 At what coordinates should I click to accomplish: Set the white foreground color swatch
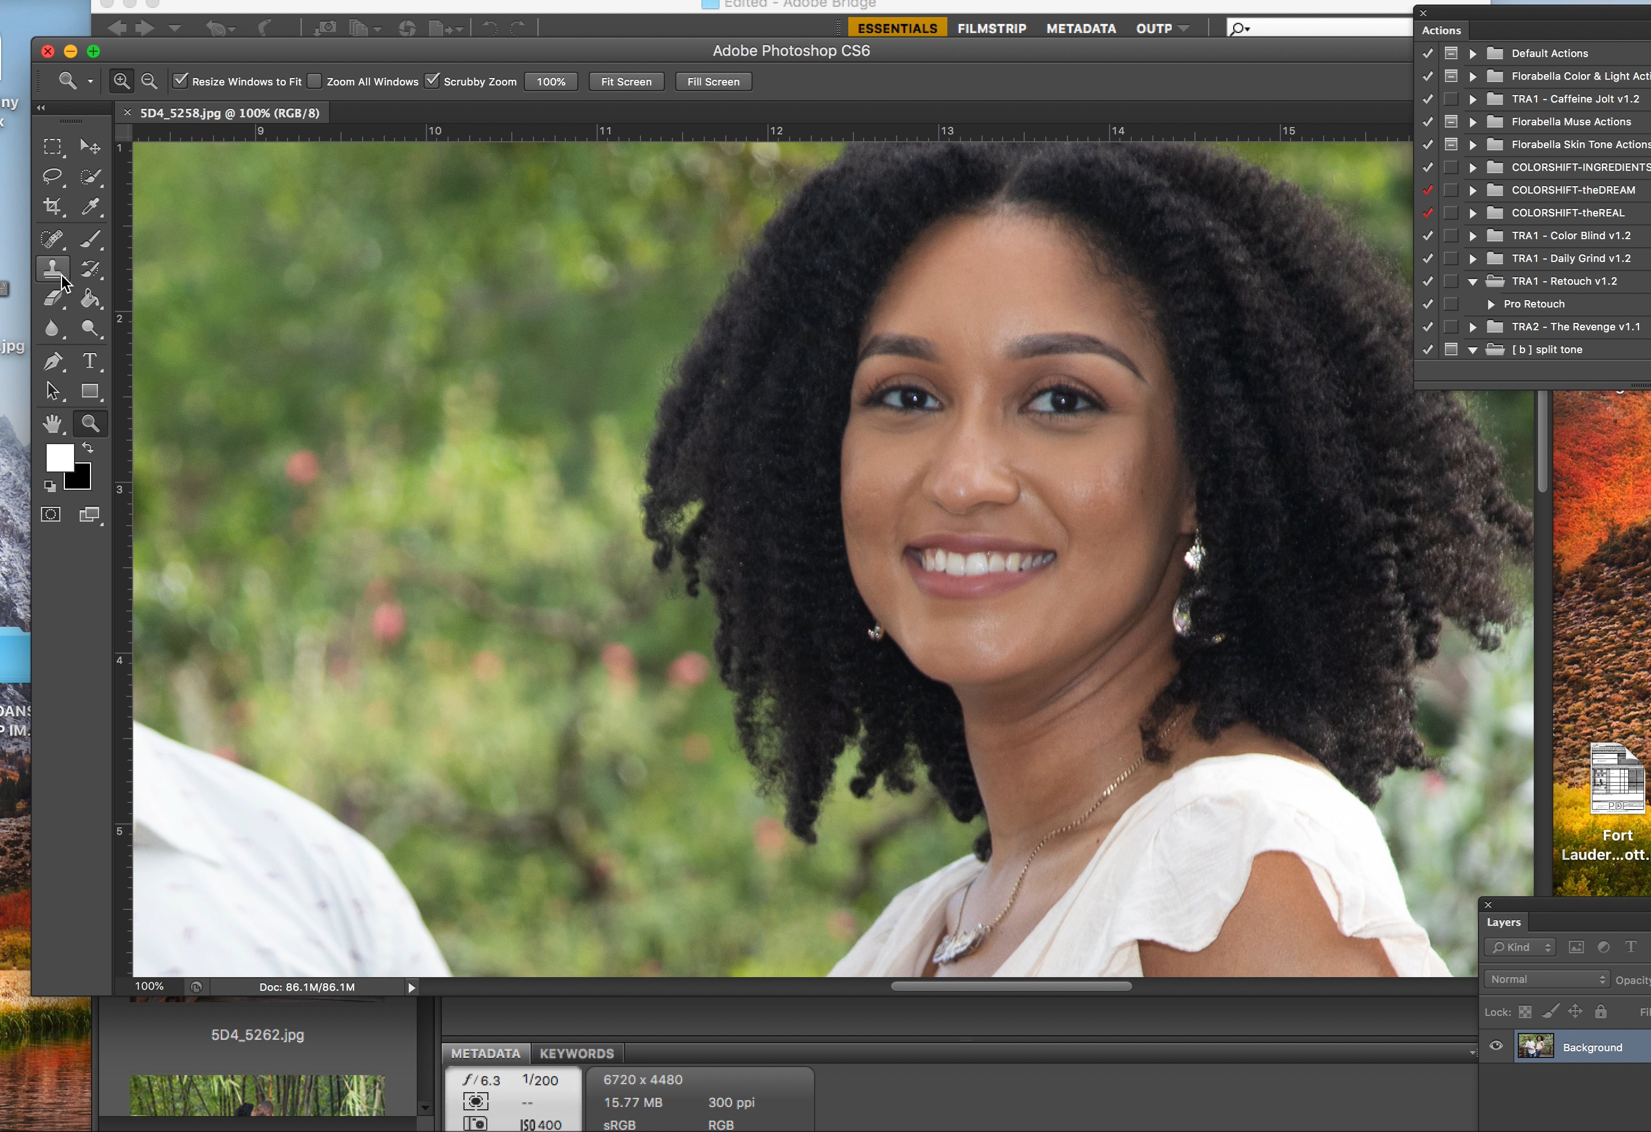tap(60, 458)
